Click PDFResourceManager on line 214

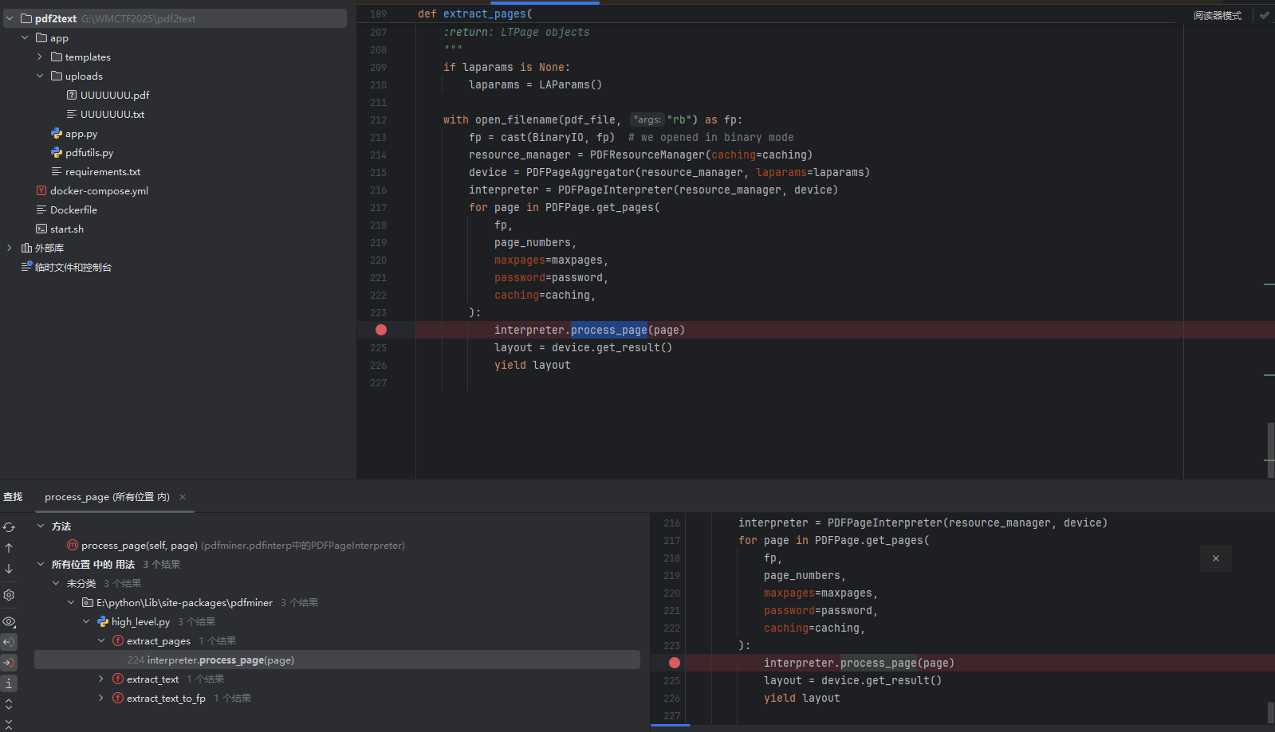pos(647,155)
